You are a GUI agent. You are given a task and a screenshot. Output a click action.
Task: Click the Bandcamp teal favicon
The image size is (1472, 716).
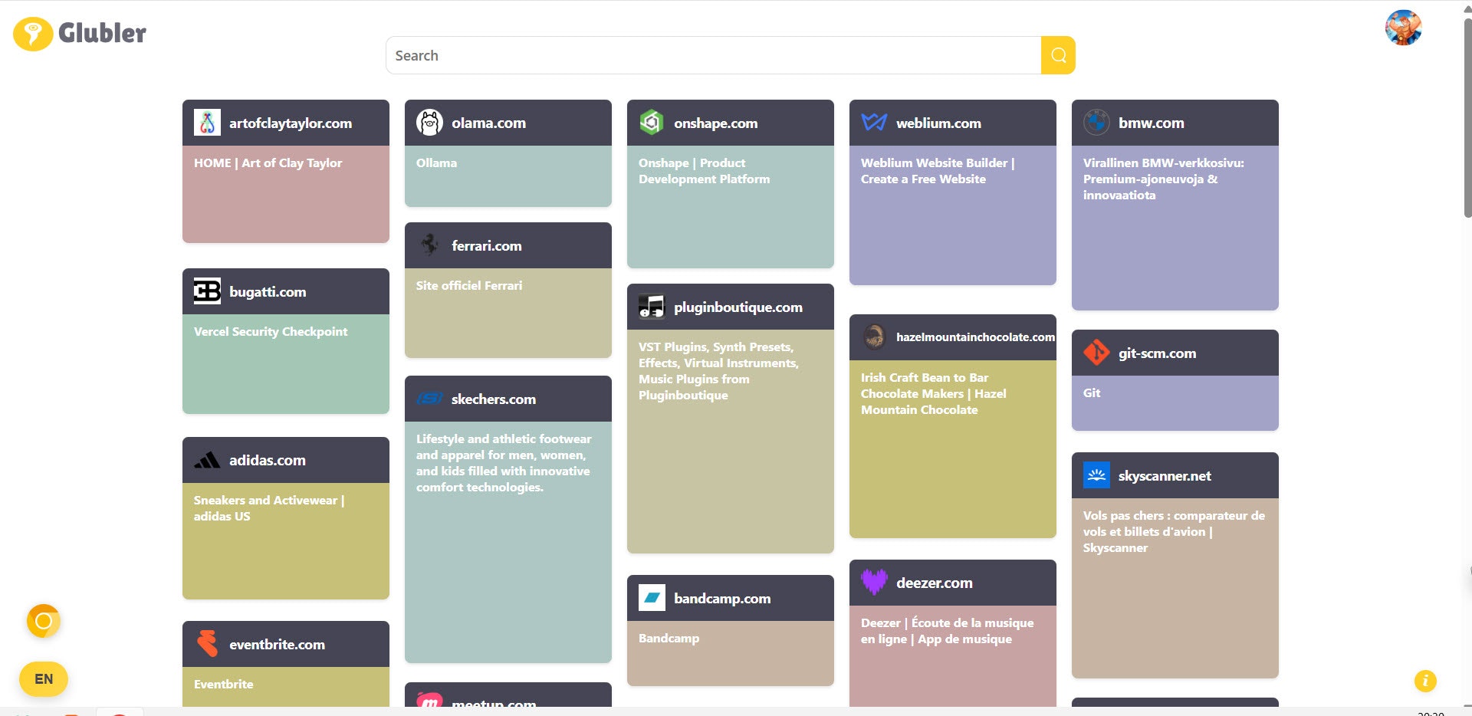652,598
